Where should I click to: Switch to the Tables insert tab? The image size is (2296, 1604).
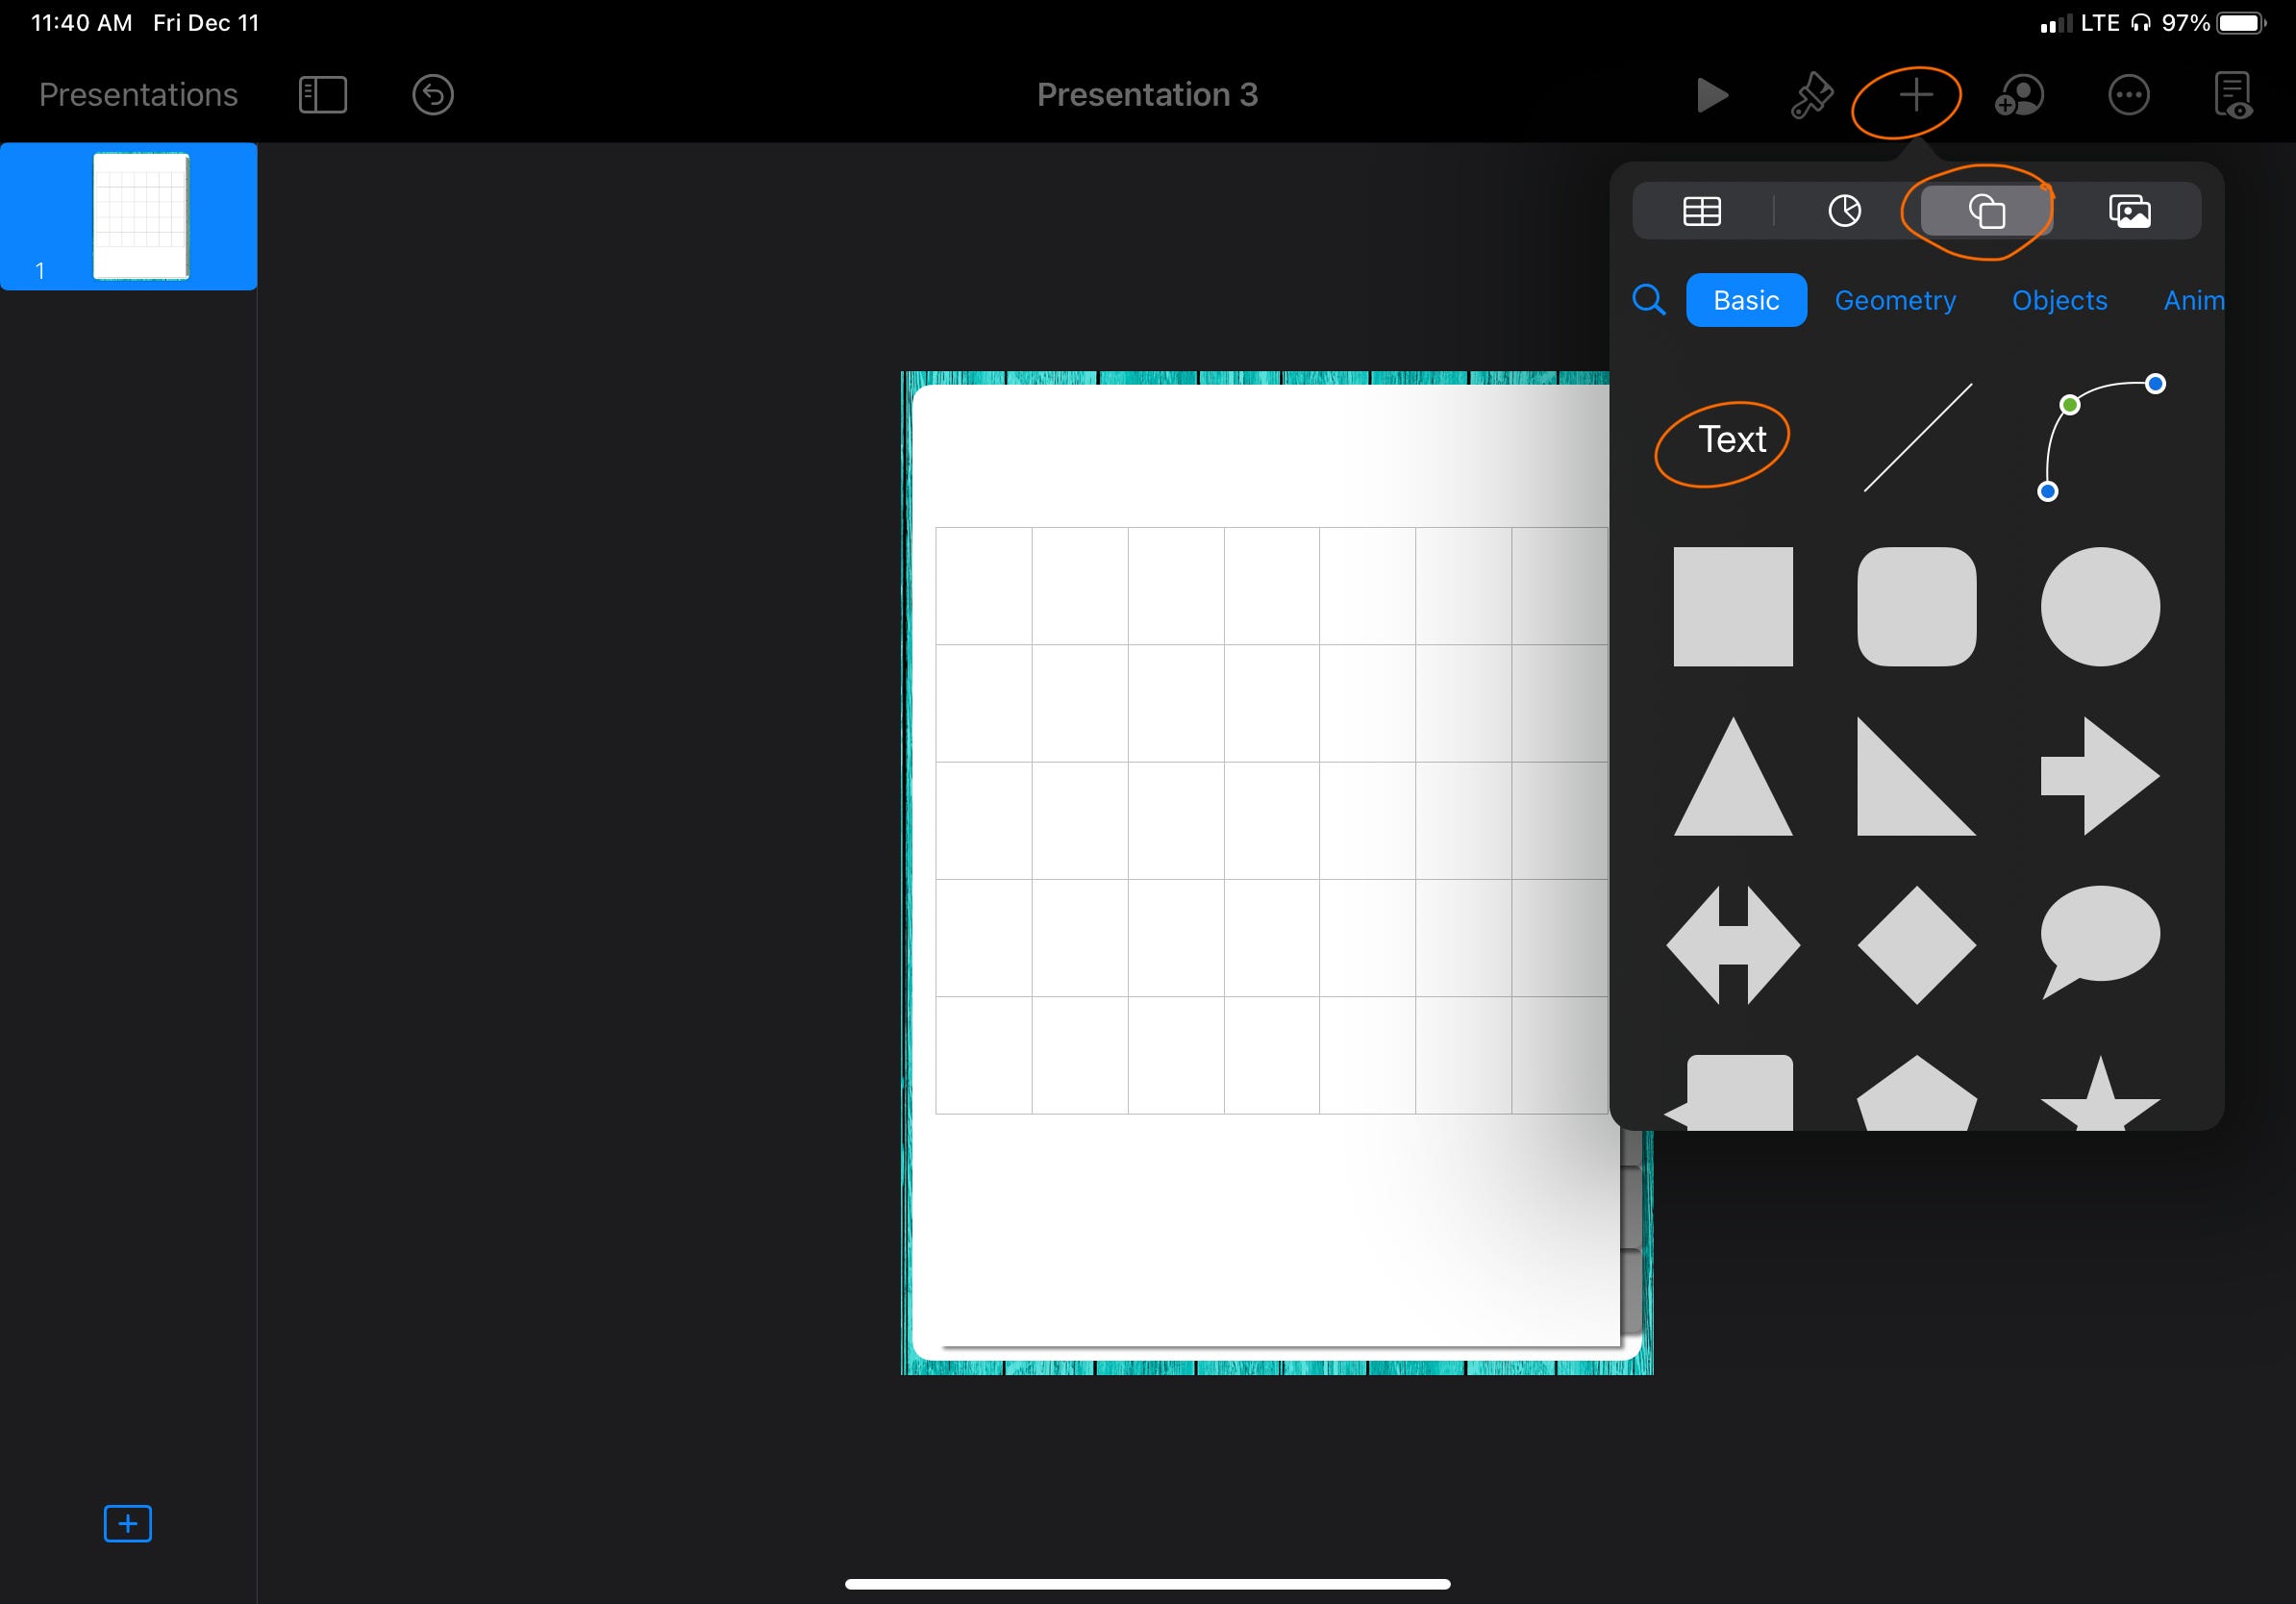1701,211
